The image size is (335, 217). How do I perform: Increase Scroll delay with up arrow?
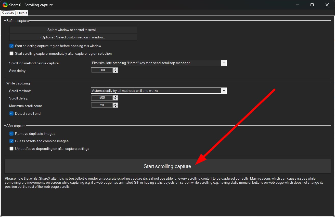(115, 96)
